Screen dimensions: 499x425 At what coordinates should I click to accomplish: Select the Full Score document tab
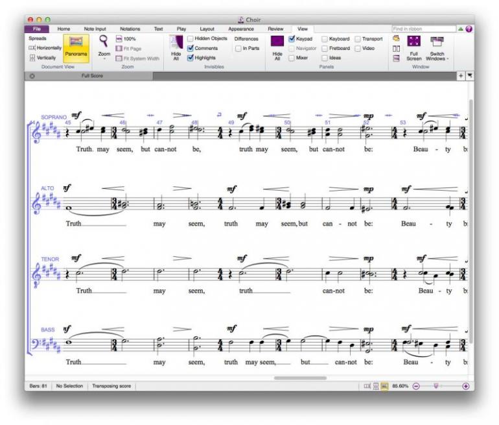tap(89, 76)
